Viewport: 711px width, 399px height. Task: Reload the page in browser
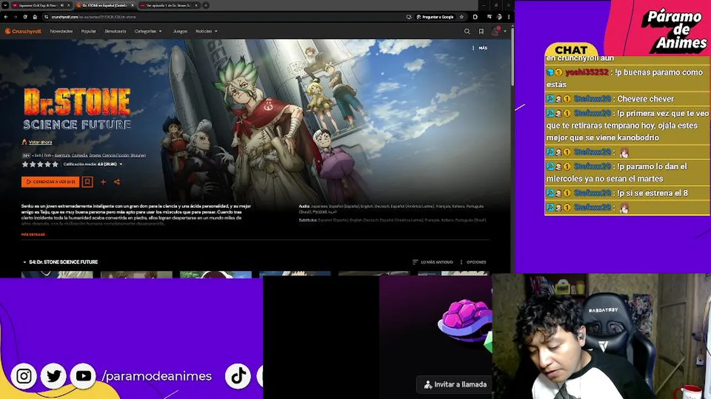coord(25,17)
